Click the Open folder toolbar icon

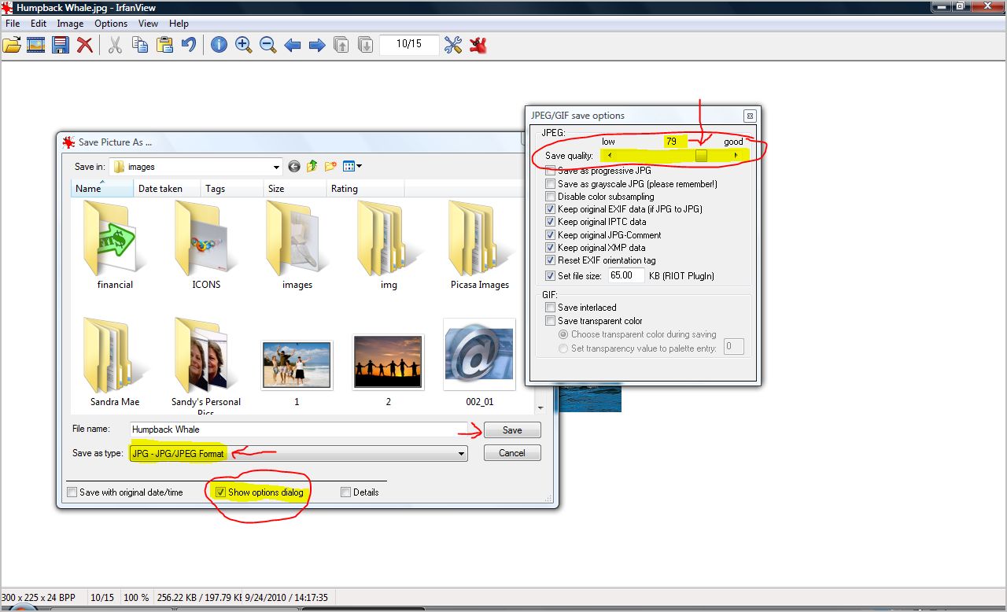(x=12, y=45)
